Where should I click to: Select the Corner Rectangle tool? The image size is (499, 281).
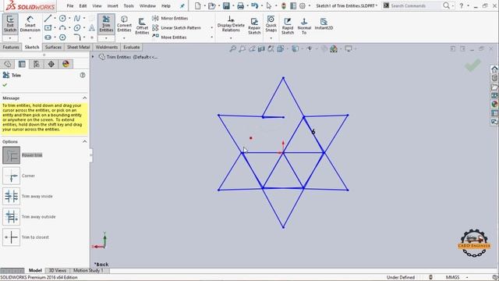pyautogui.click(x=48, y=28)
